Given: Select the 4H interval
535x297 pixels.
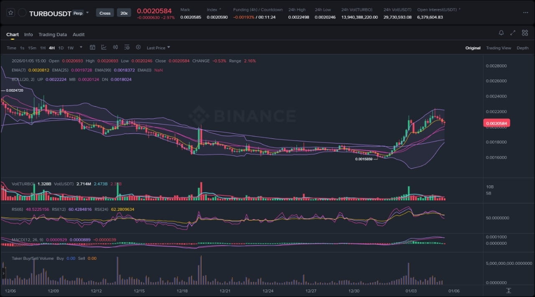Looking at the screenshot, I should [52, 48].
